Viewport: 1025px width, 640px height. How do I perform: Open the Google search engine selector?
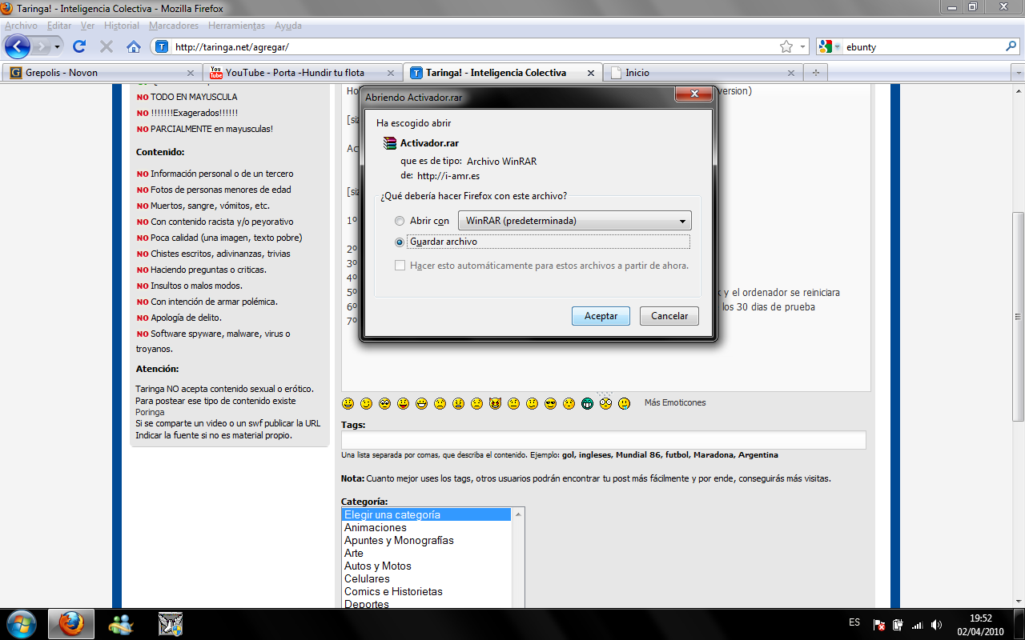830,46
